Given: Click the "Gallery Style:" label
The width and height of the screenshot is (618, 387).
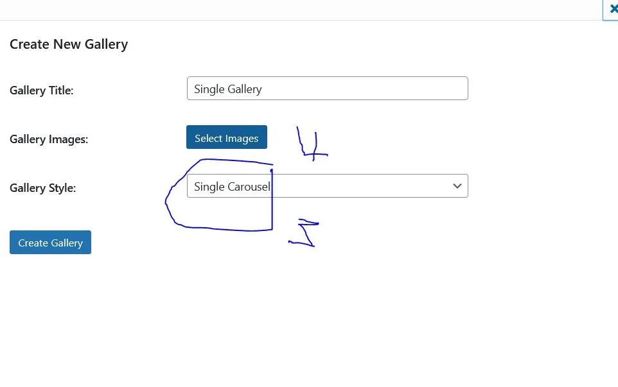Looking at the screenshot, I should tap(42, 188).
